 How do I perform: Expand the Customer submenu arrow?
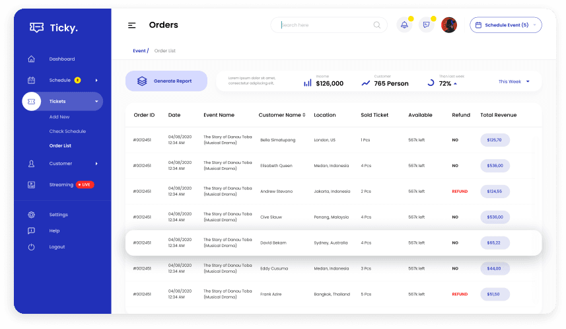[96, 164]
